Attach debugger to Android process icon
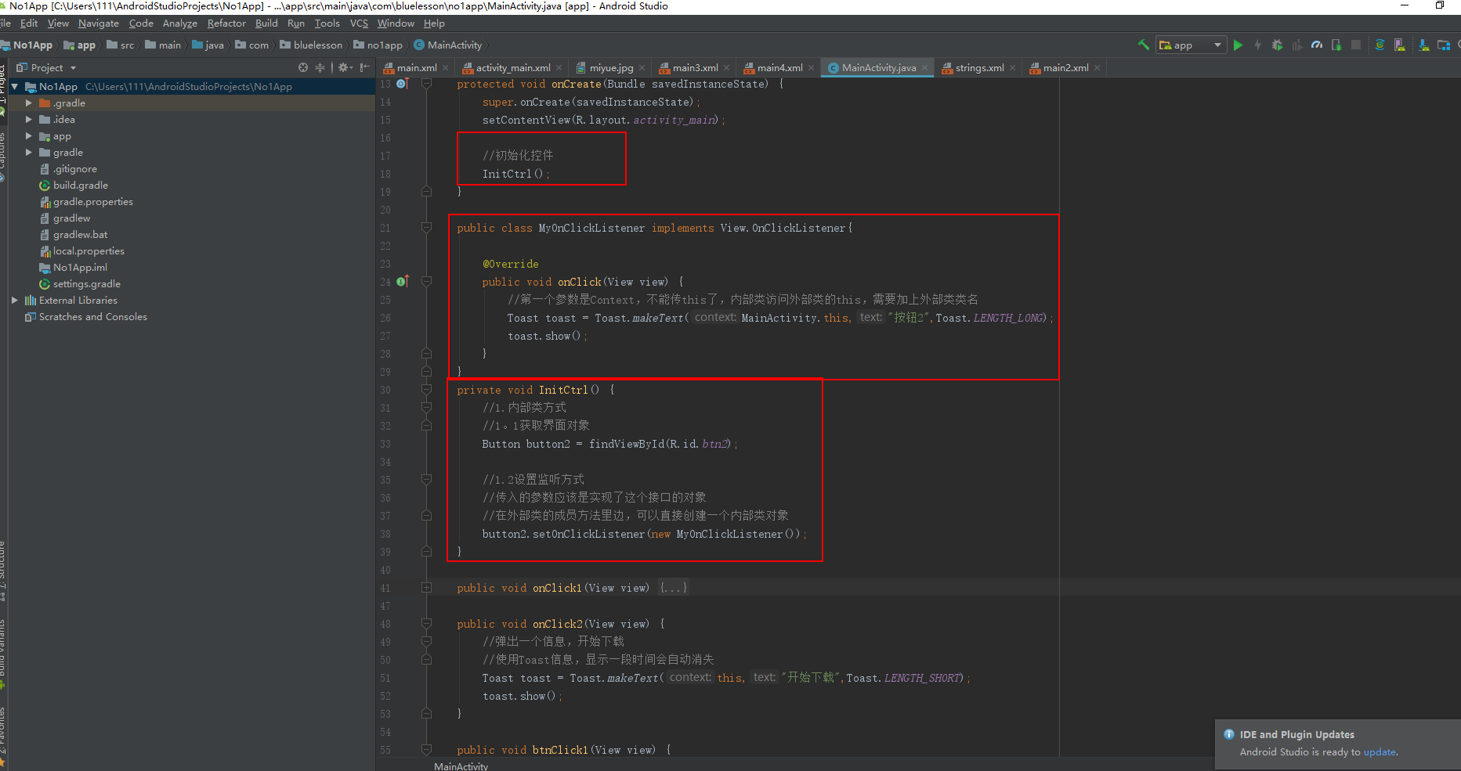This screenshot has height=771, width=1461. (1336, 45)
